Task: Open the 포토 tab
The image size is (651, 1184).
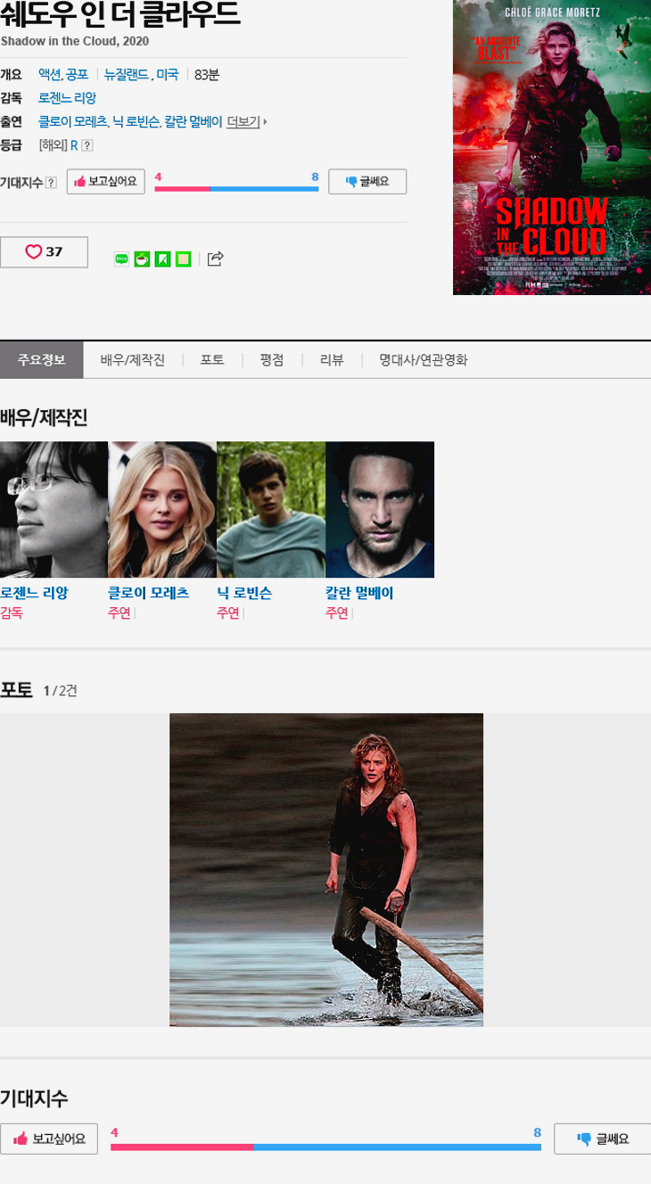Action: coord(212,360)
